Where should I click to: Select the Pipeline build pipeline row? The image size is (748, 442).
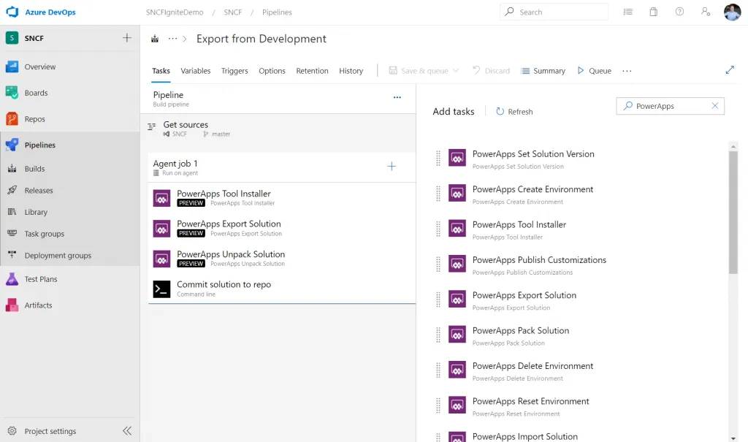[x=278, y=99]
